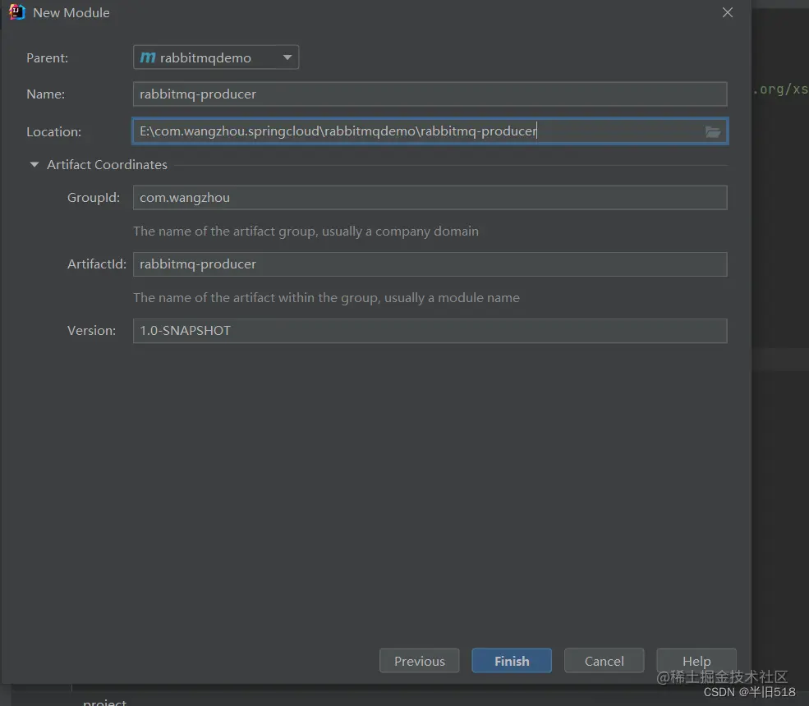This screenshot has height=706, width=809.
Task: Open the Parent module dropdown
Action: point(216,57)
